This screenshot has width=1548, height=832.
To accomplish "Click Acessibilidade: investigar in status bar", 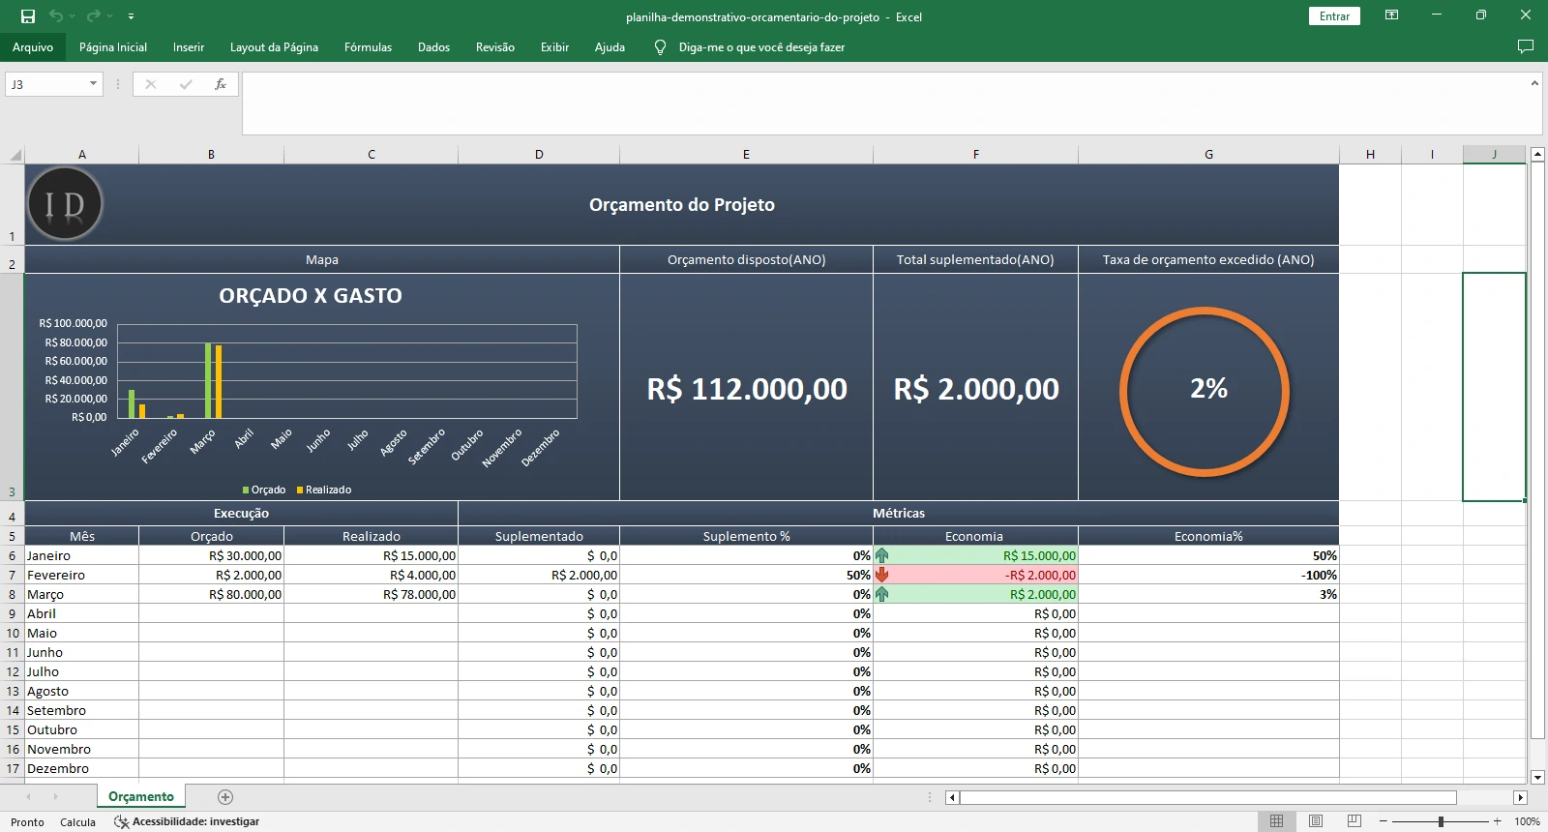I will pos(188,821).
